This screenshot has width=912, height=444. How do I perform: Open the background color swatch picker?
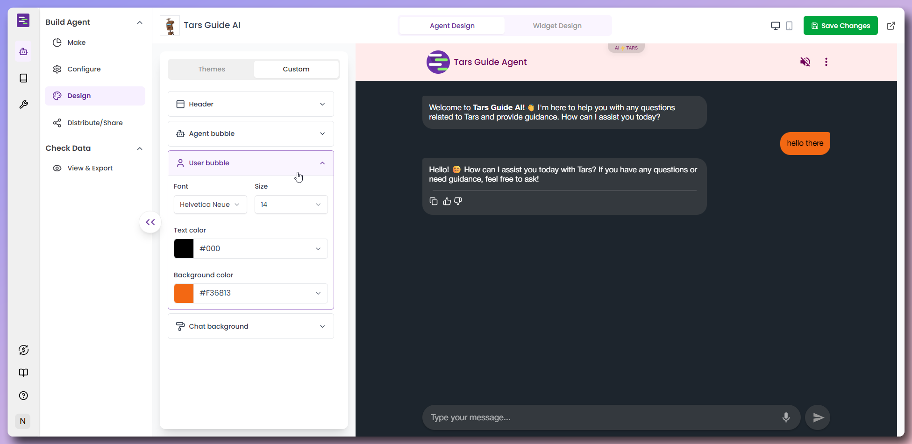point(184,293)
